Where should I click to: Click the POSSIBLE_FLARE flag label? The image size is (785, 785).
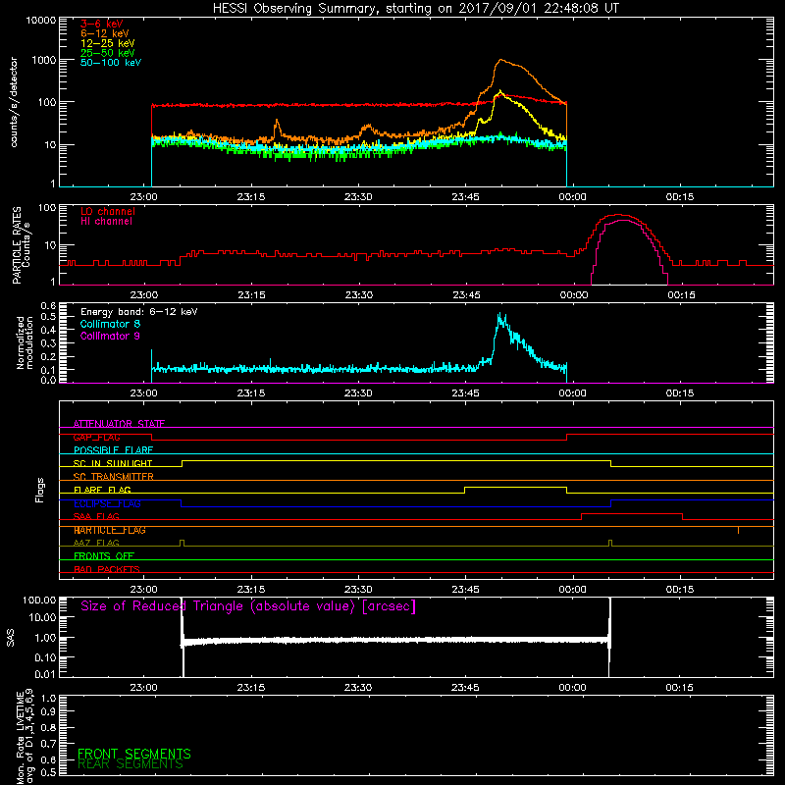[x=113, y=450]
